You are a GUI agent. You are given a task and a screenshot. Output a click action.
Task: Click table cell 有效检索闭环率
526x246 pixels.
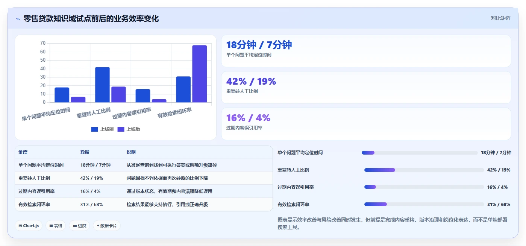34,205
